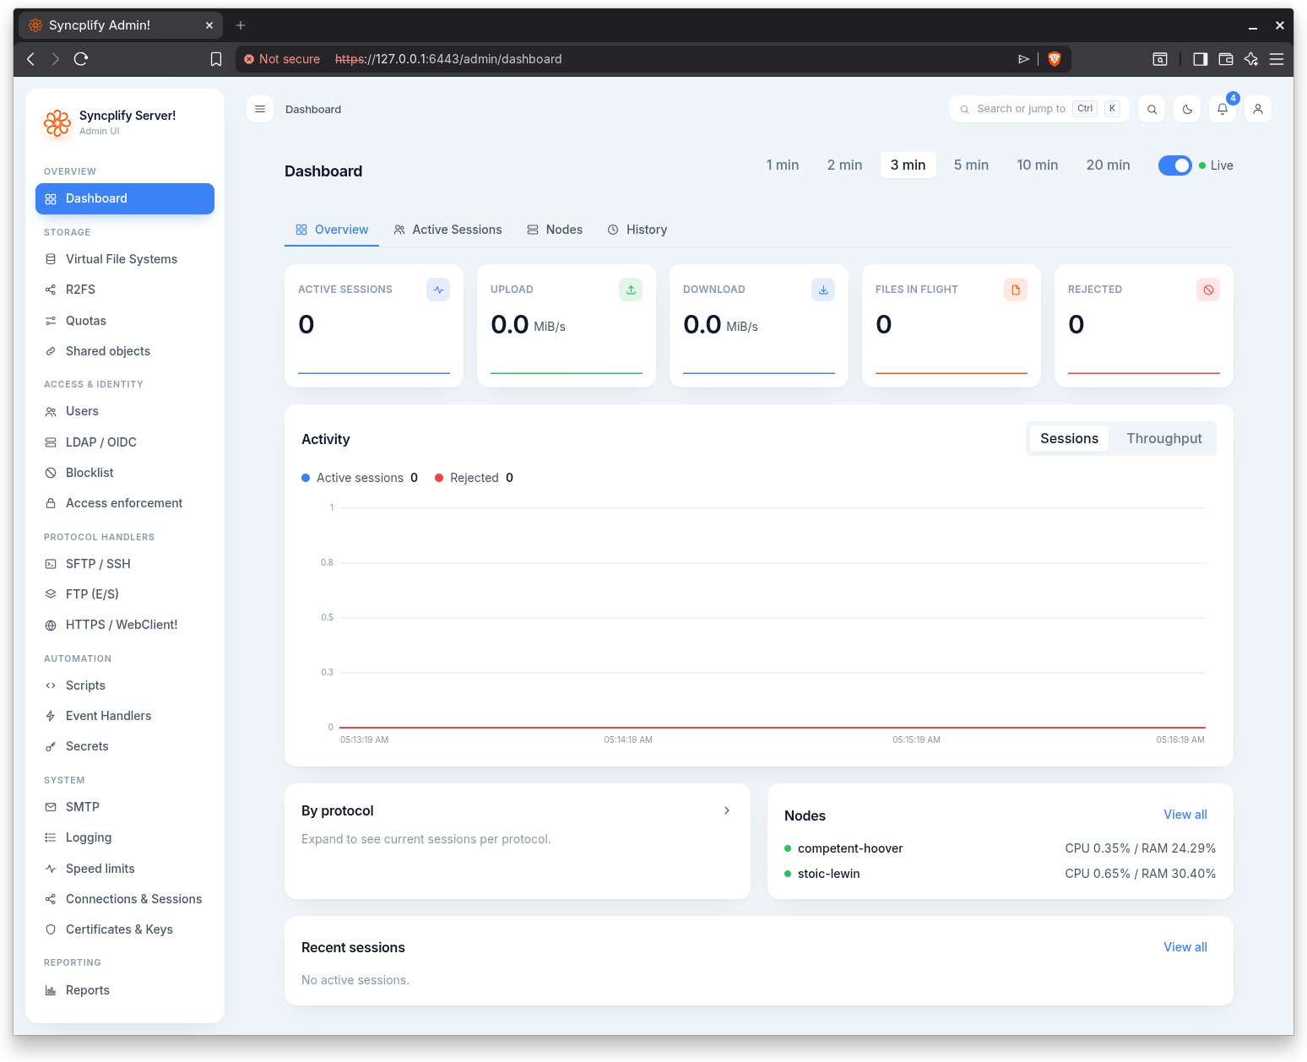Image resolution: width=1307 pixels, height=1062 pixels.
Task: Expand the By protocol chevron
Action: point(727,810)
